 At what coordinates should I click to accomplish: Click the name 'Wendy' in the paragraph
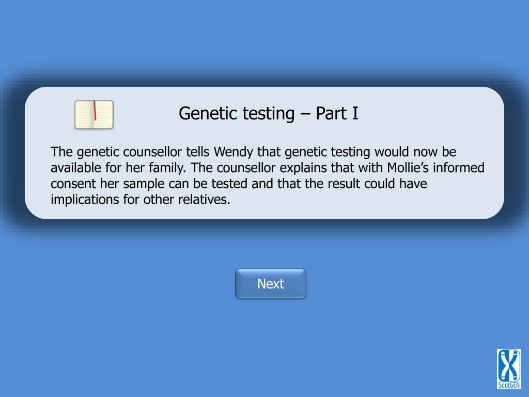[234, 152]
